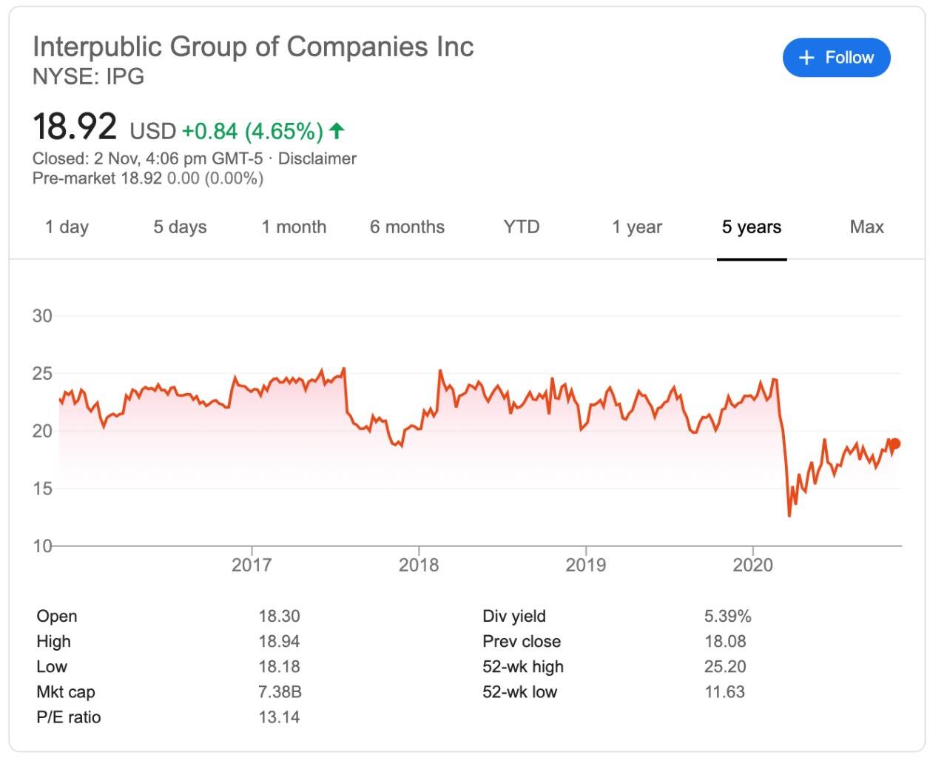Screen dimensions: 947x758
Task: Click the 2017 label on x-axis
Action: click(252, 565)
